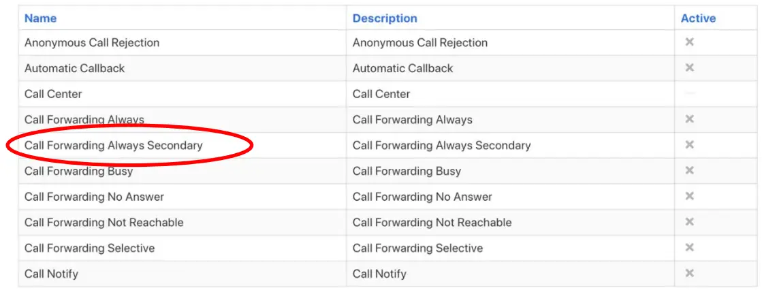The height and width of the screenshot is (290, 762).
Task: Open Automatic Callback service name
Action: (x=75, y=68)
